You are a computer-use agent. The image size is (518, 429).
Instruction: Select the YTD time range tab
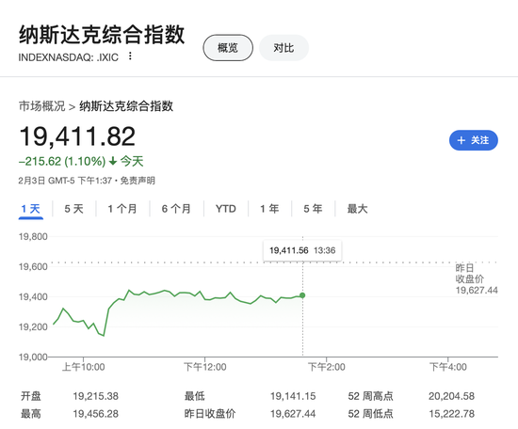226,209
